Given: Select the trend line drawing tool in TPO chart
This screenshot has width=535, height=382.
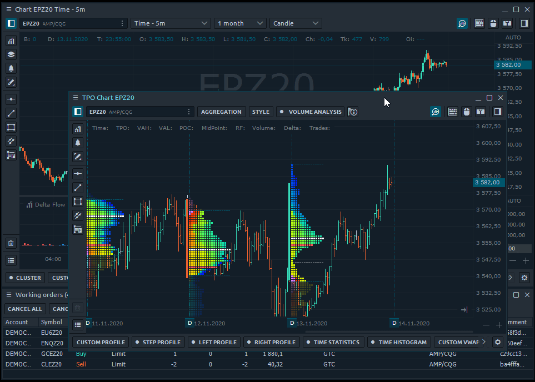Looking at the screenshot, I should (78, 188).
